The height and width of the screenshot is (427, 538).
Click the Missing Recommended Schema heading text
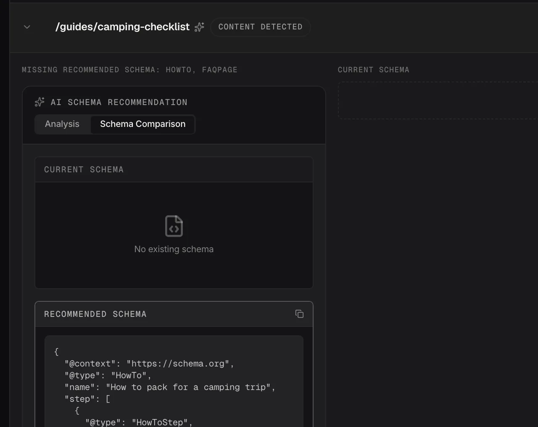[129, 70]
